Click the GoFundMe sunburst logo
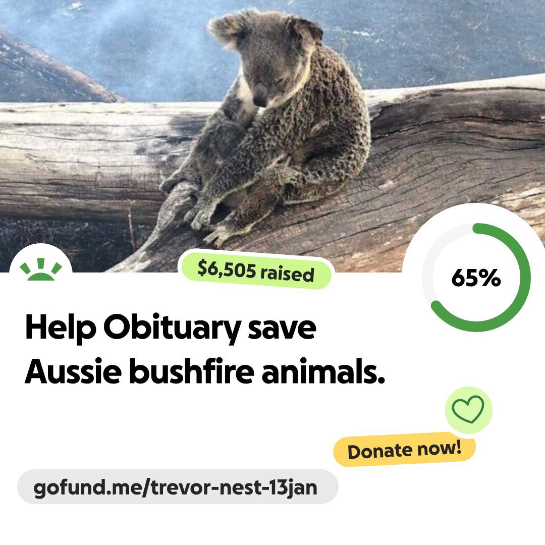Viewport: 545px width, 545px height. (41, 269)
